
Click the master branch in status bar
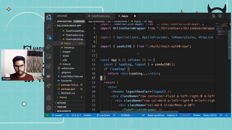point(58,115)
